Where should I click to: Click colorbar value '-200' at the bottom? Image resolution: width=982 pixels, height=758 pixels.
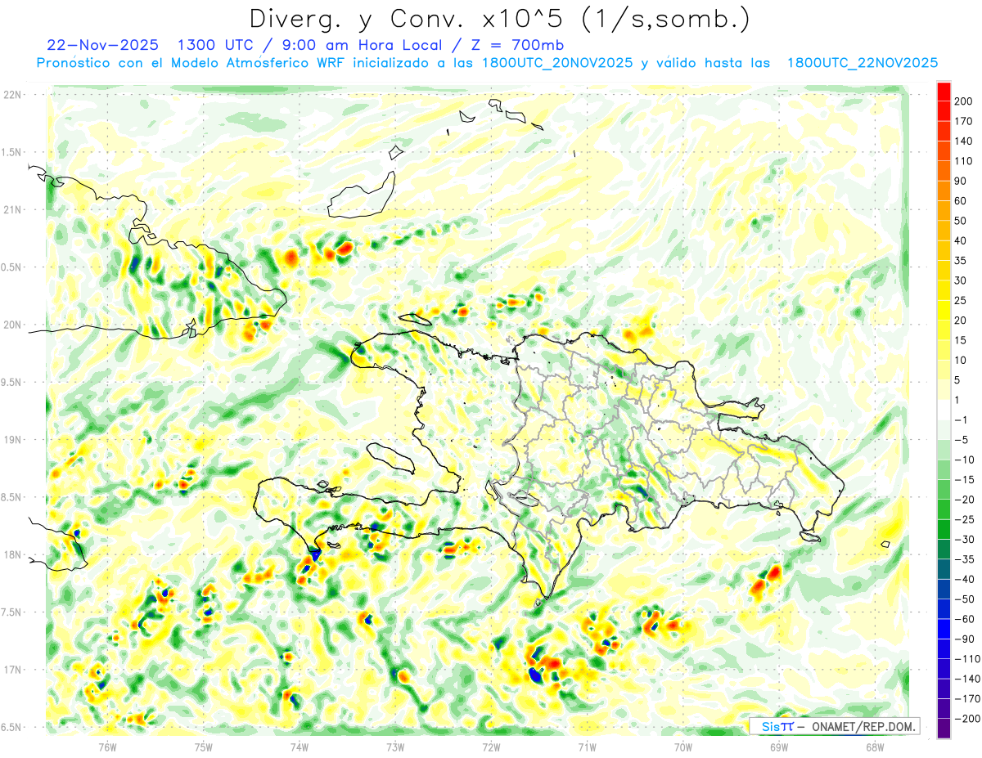(966, 720)
